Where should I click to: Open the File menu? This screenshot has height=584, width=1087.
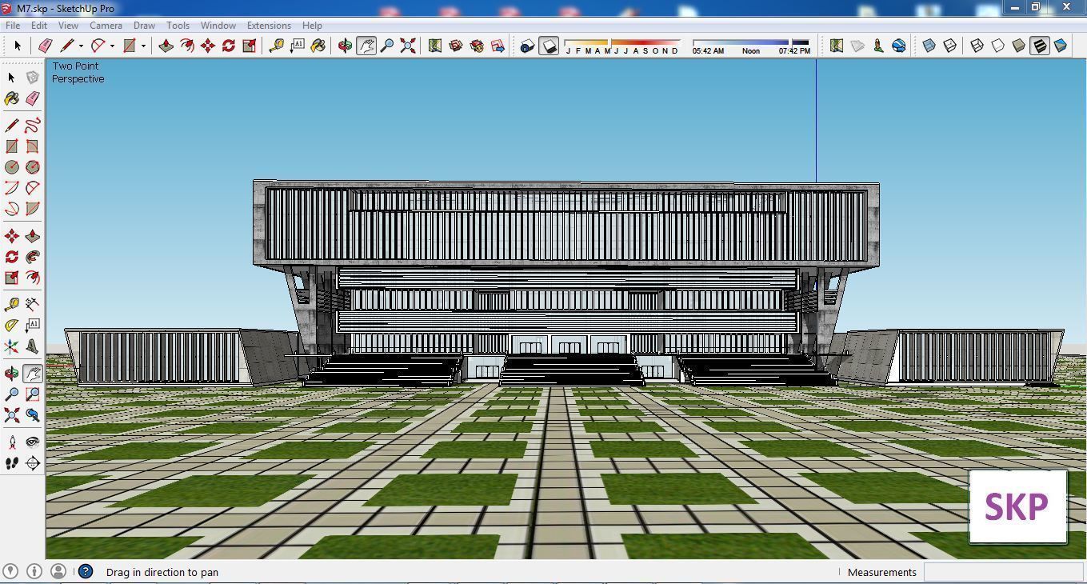click(13, 25)
